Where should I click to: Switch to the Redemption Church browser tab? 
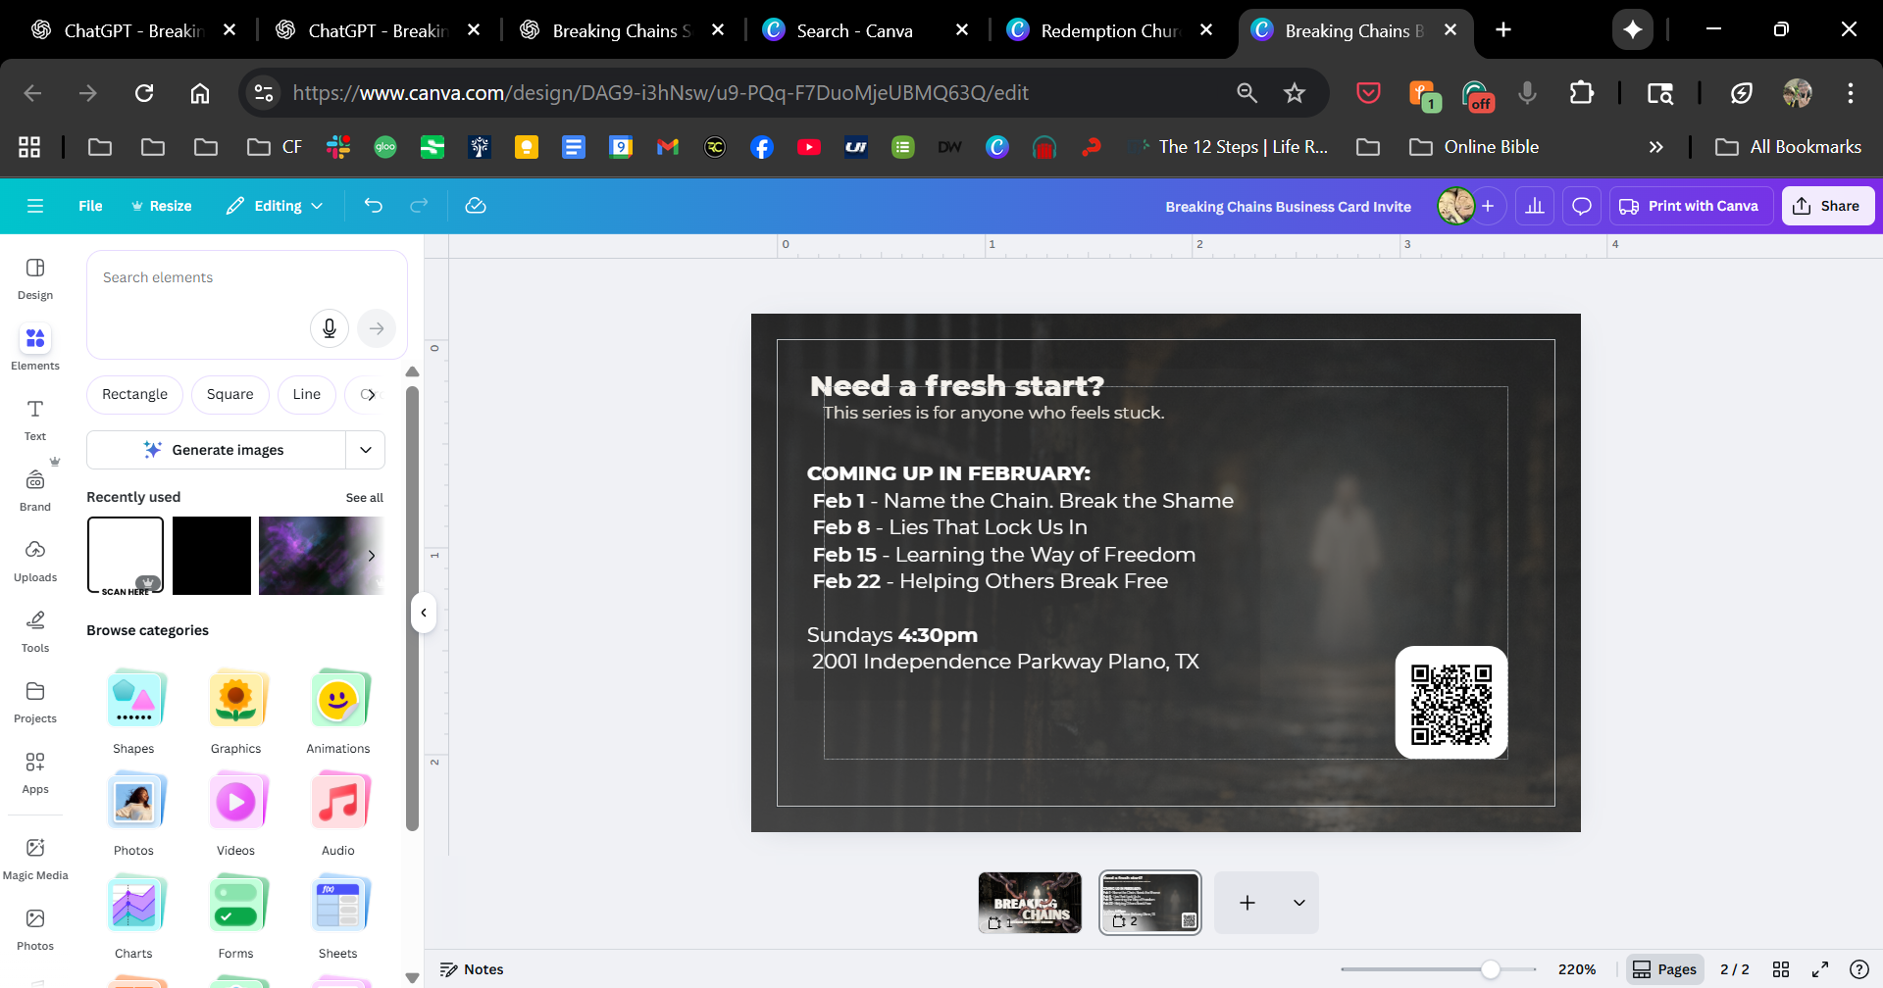1108,30
